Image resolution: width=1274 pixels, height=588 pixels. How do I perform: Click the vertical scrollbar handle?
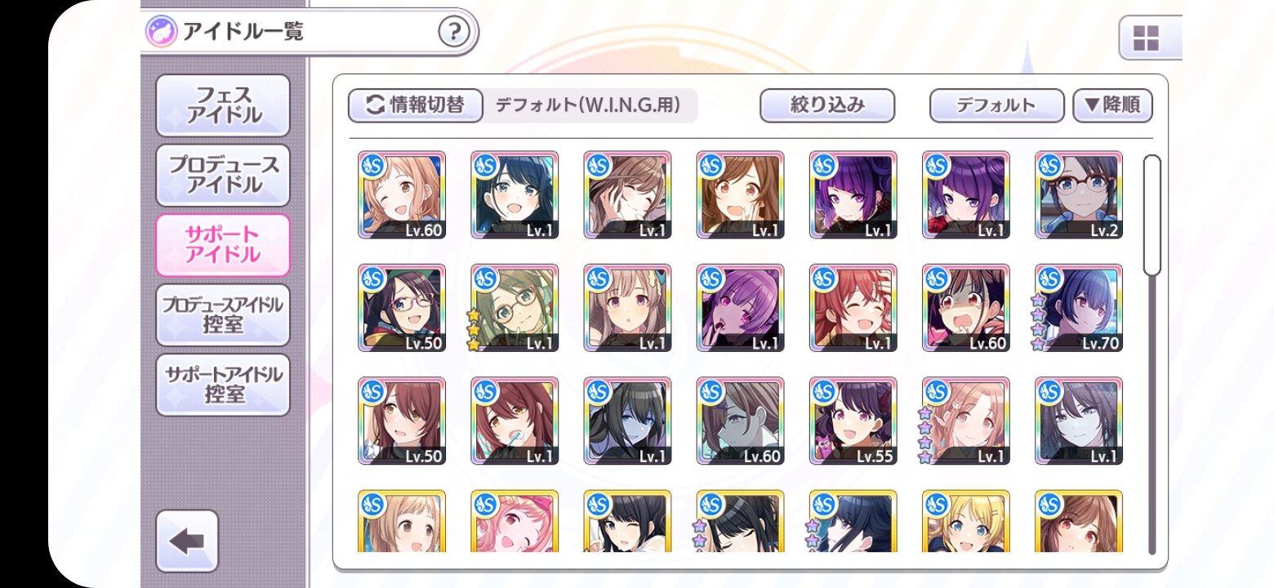pyautogui.click(x=1151, y=215)
